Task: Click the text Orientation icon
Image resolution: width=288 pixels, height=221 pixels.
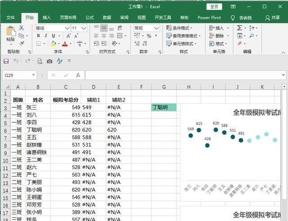Action: click(x=114, y=43)
